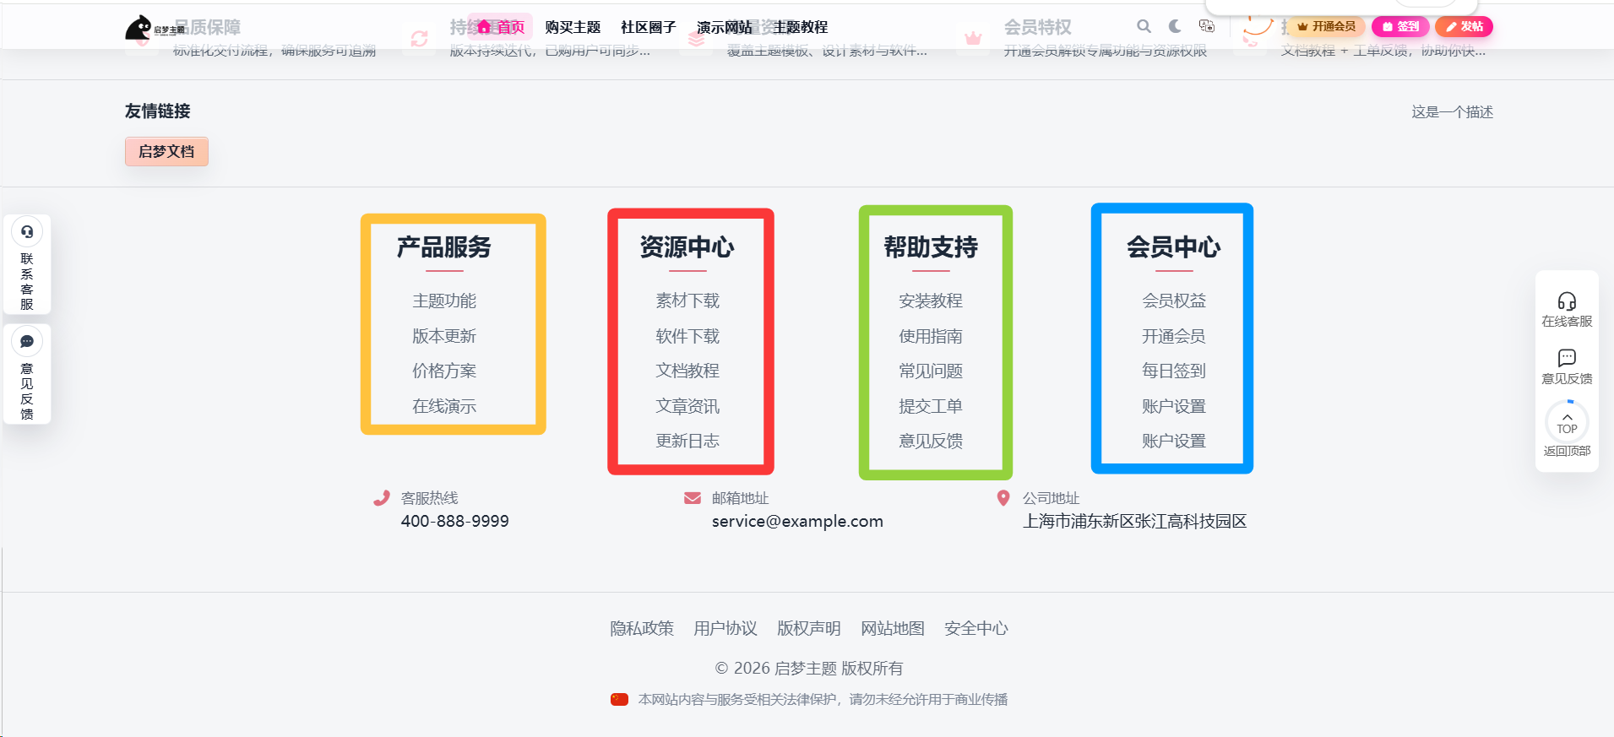The height and width of the screenshot is (737, 1614).
Task: Toggle dark mode with the moon icon
Action: click(x=1175, y=26)
